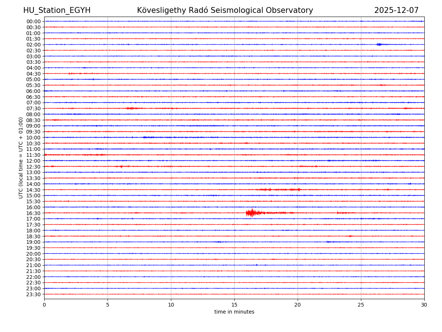The height and width of the screenshot is (332, 442).
Task: Select the 16:30 time label on the left axis
Action: click(x=34, y=213)
